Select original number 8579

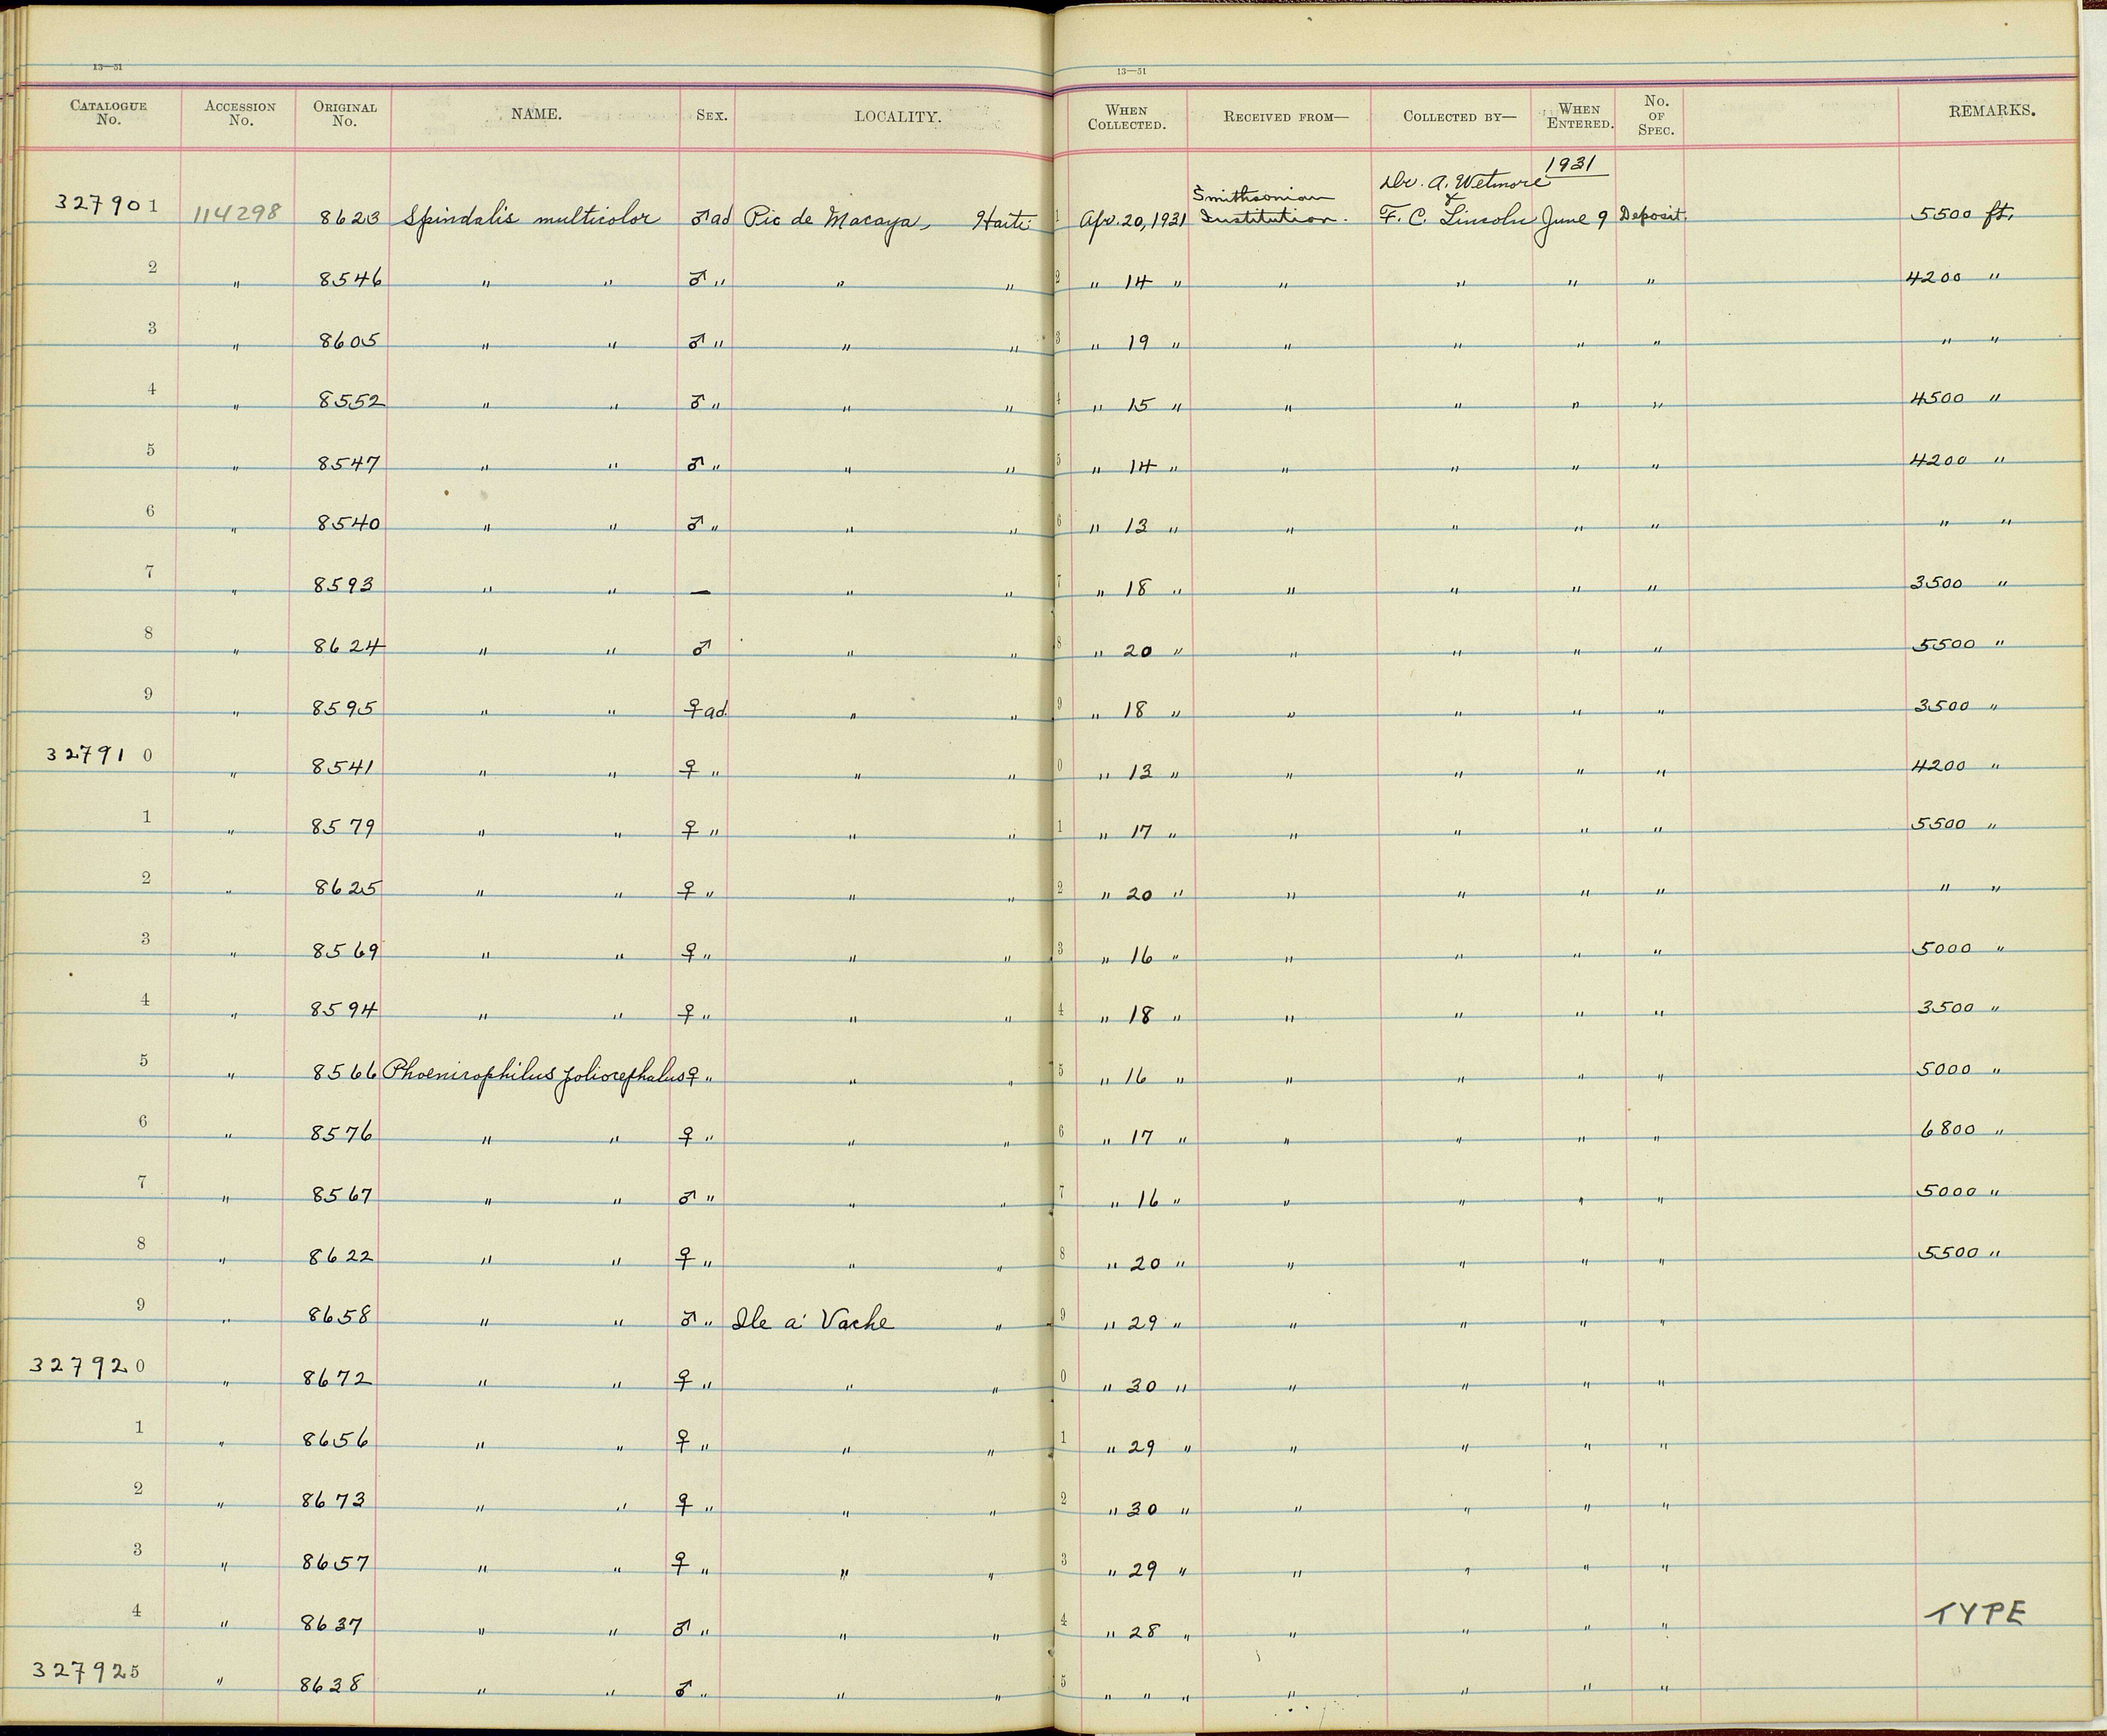pyautogui.click(x=343, y=828)
